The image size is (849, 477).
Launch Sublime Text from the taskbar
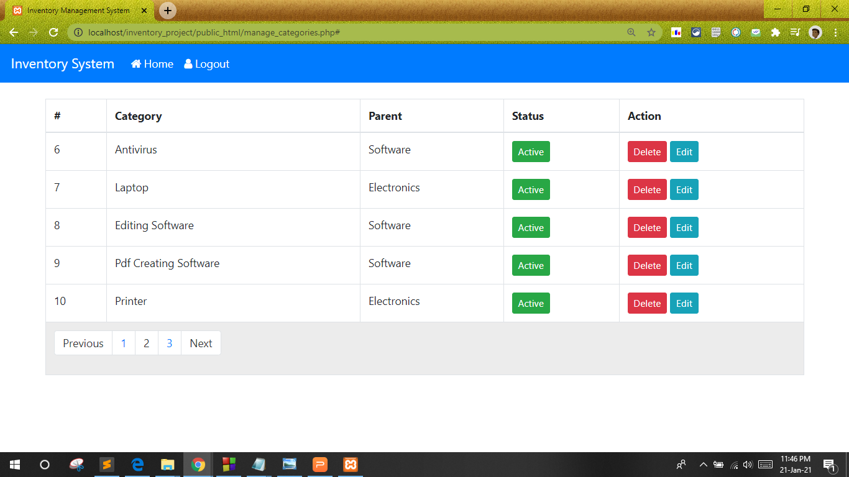106,464
